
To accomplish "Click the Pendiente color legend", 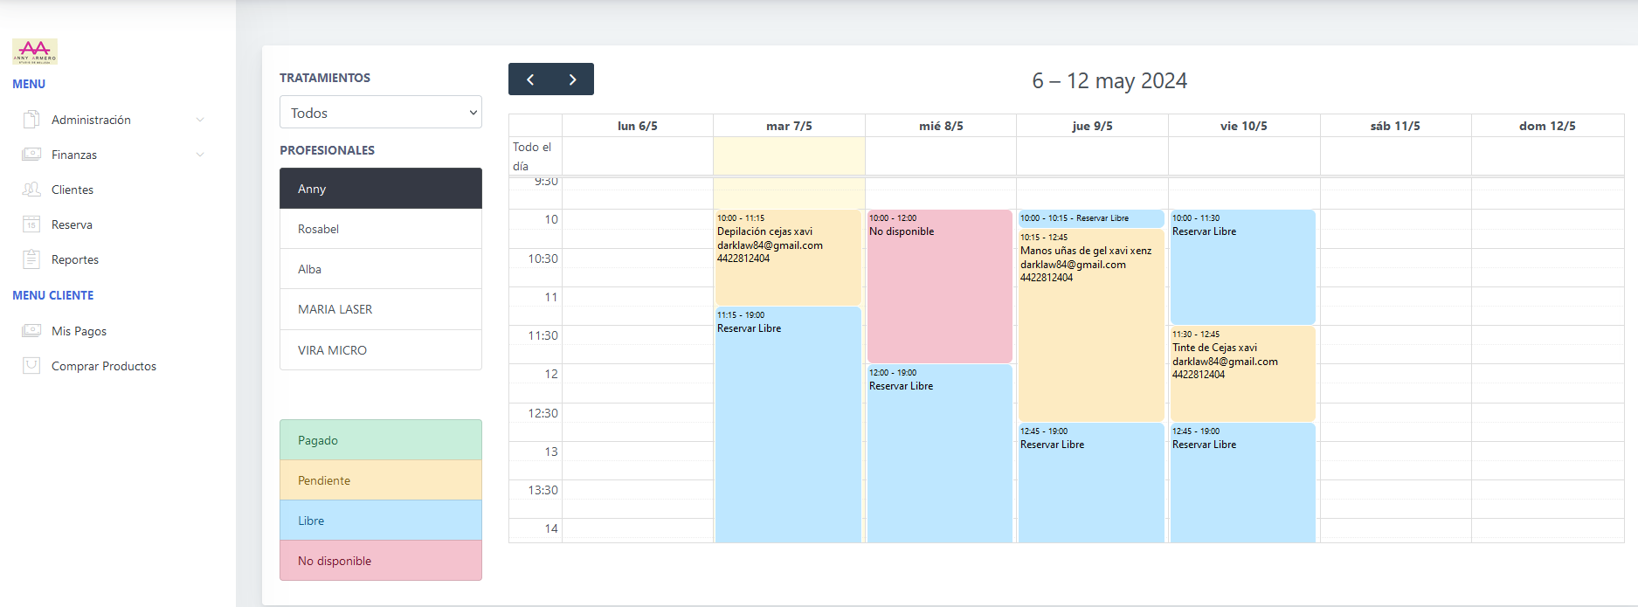I will [381, 480].
